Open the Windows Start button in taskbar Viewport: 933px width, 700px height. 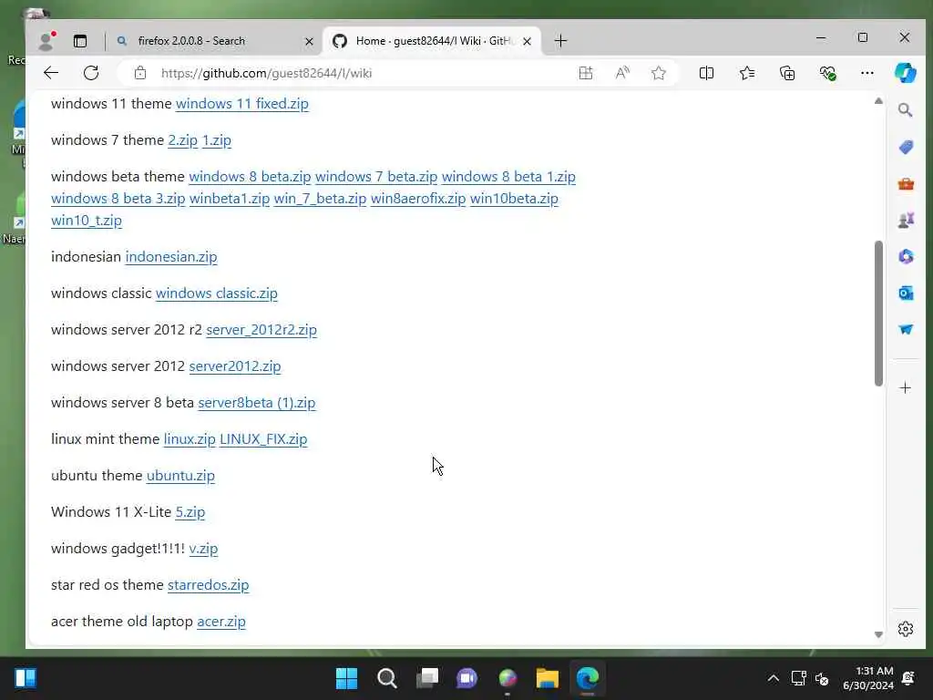[x=346, y=678]
